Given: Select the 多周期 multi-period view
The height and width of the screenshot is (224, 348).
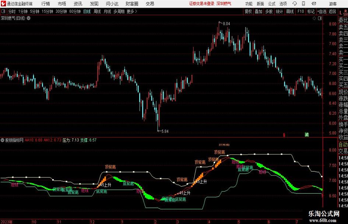Looking at the screenshot, I should [119, 11].
